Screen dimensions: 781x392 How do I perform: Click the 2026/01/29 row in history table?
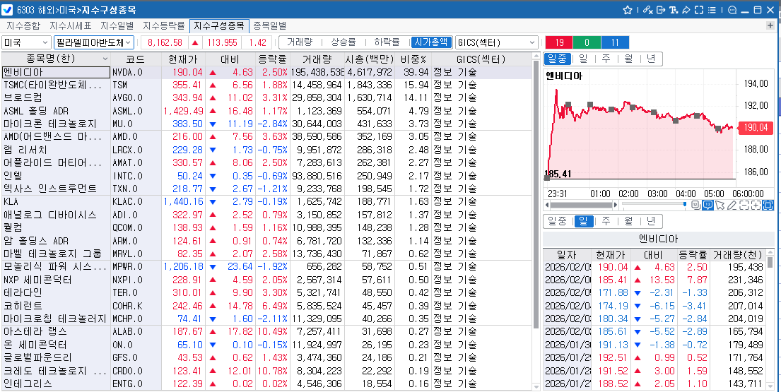[x=655, y=357]
